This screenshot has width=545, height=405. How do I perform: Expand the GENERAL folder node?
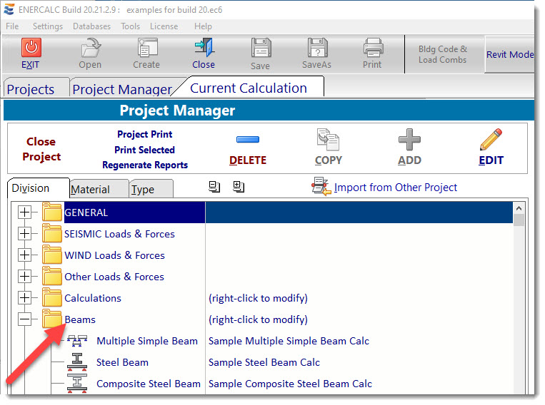coord(25,212)
